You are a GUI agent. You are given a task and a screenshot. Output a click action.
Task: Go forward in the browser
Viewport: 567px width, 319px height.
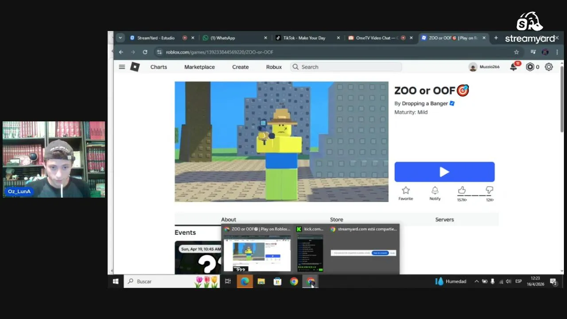coord(133,52)
